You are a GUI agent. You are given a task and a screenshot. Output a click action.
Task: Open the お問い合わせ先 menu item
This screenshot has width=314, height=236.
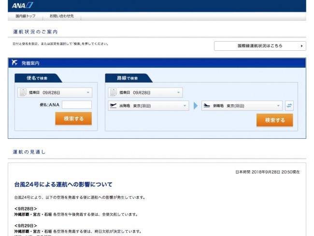click(x=61, y=16)
